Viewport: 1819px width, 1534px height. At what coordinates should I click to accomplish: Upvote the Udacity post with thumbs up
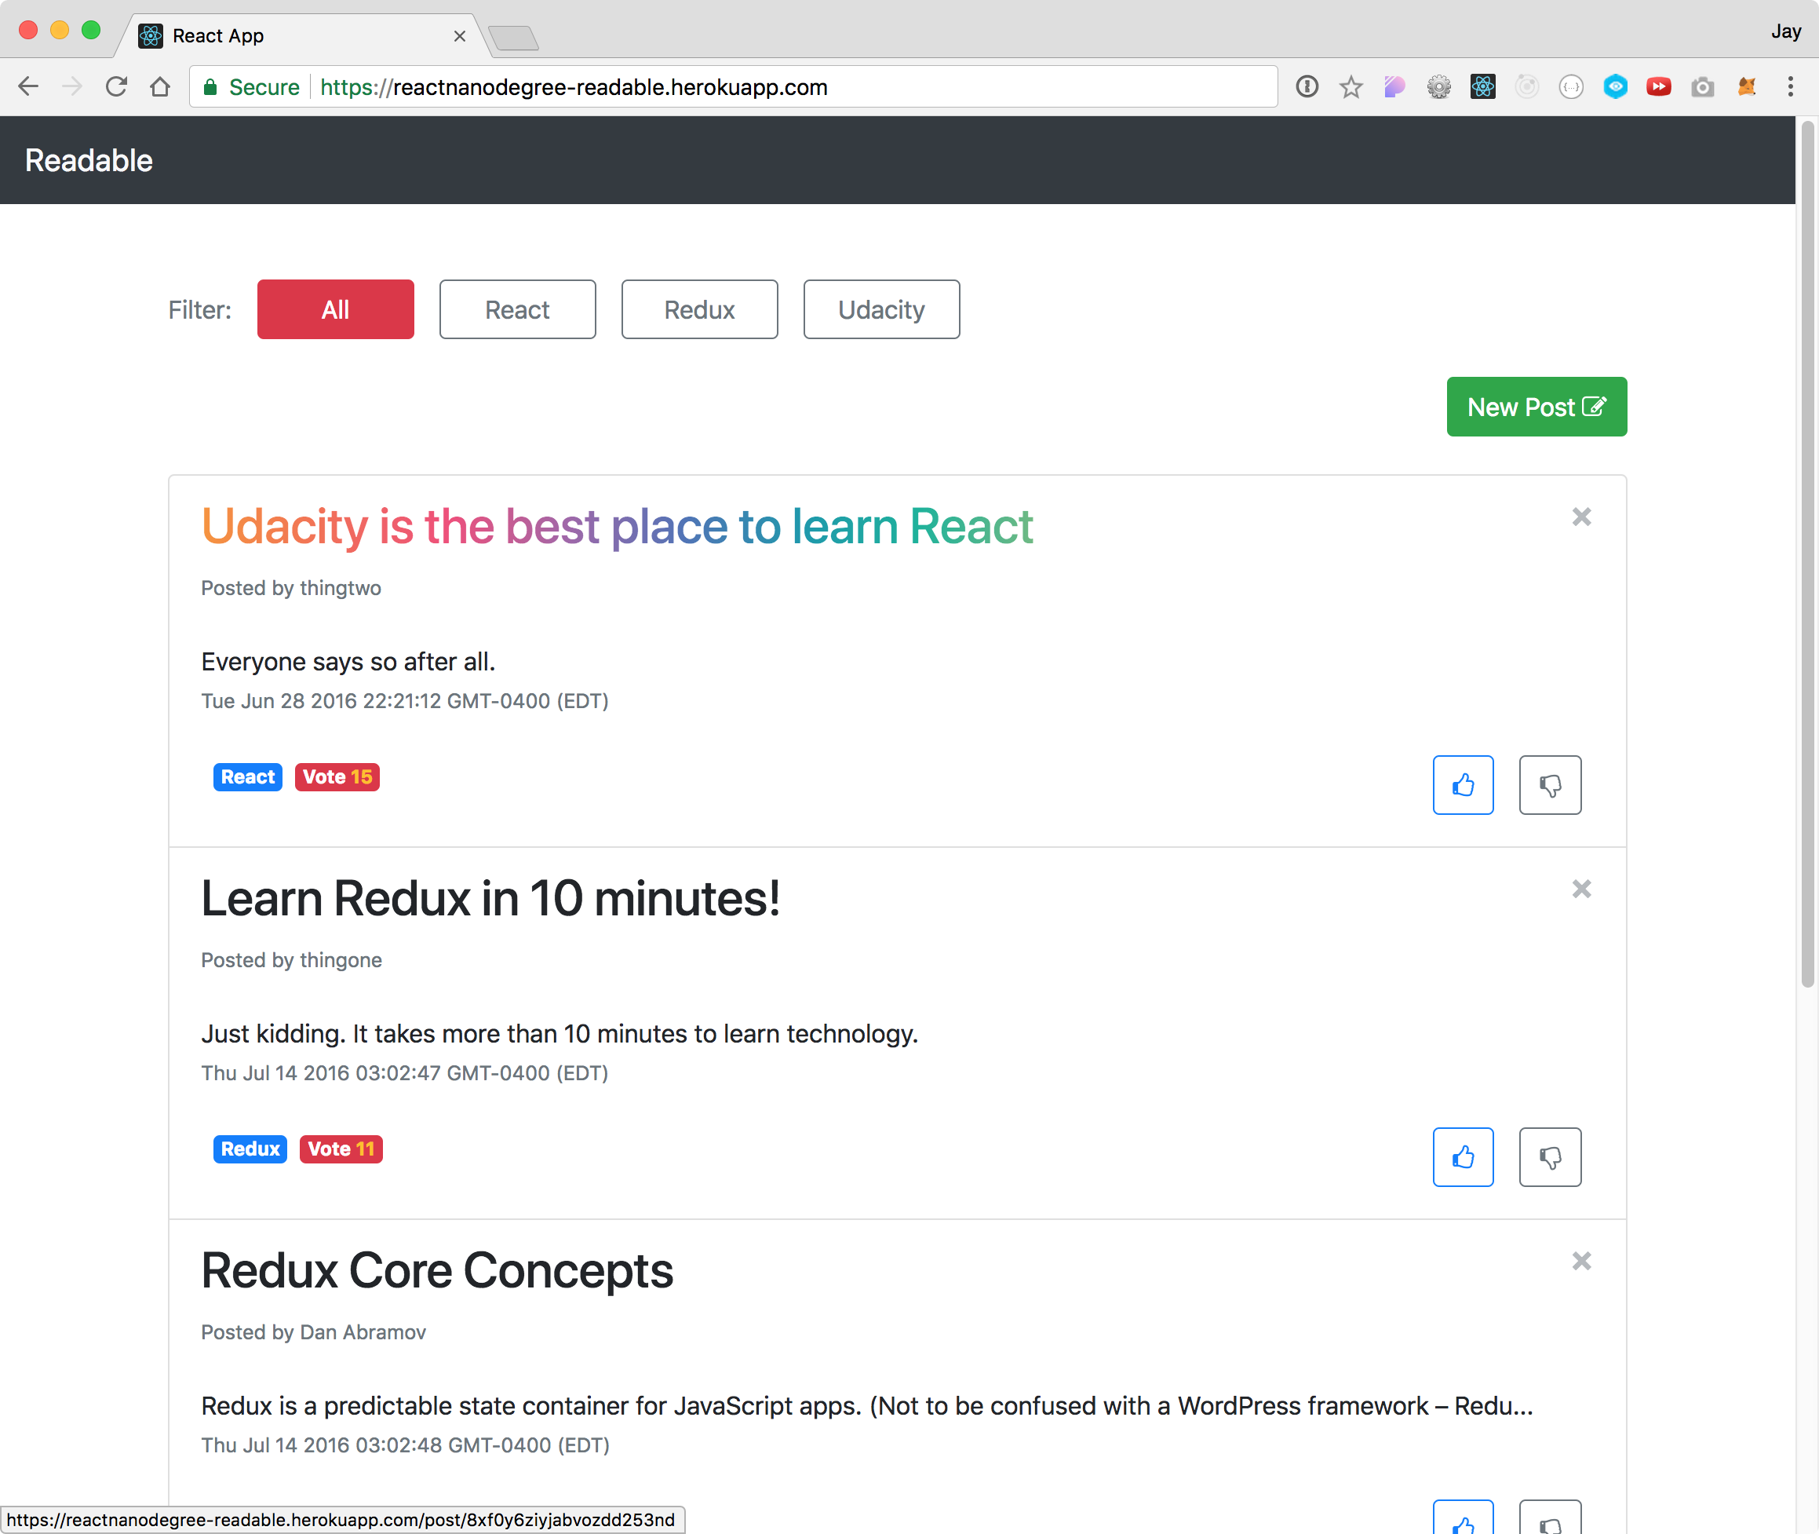pos(1464,784)
